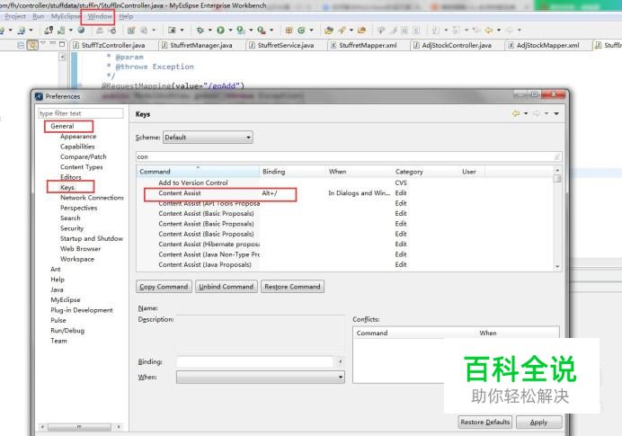Select Workspace in preferences tree
Screen dimensions: 622x436
point(77,259)
